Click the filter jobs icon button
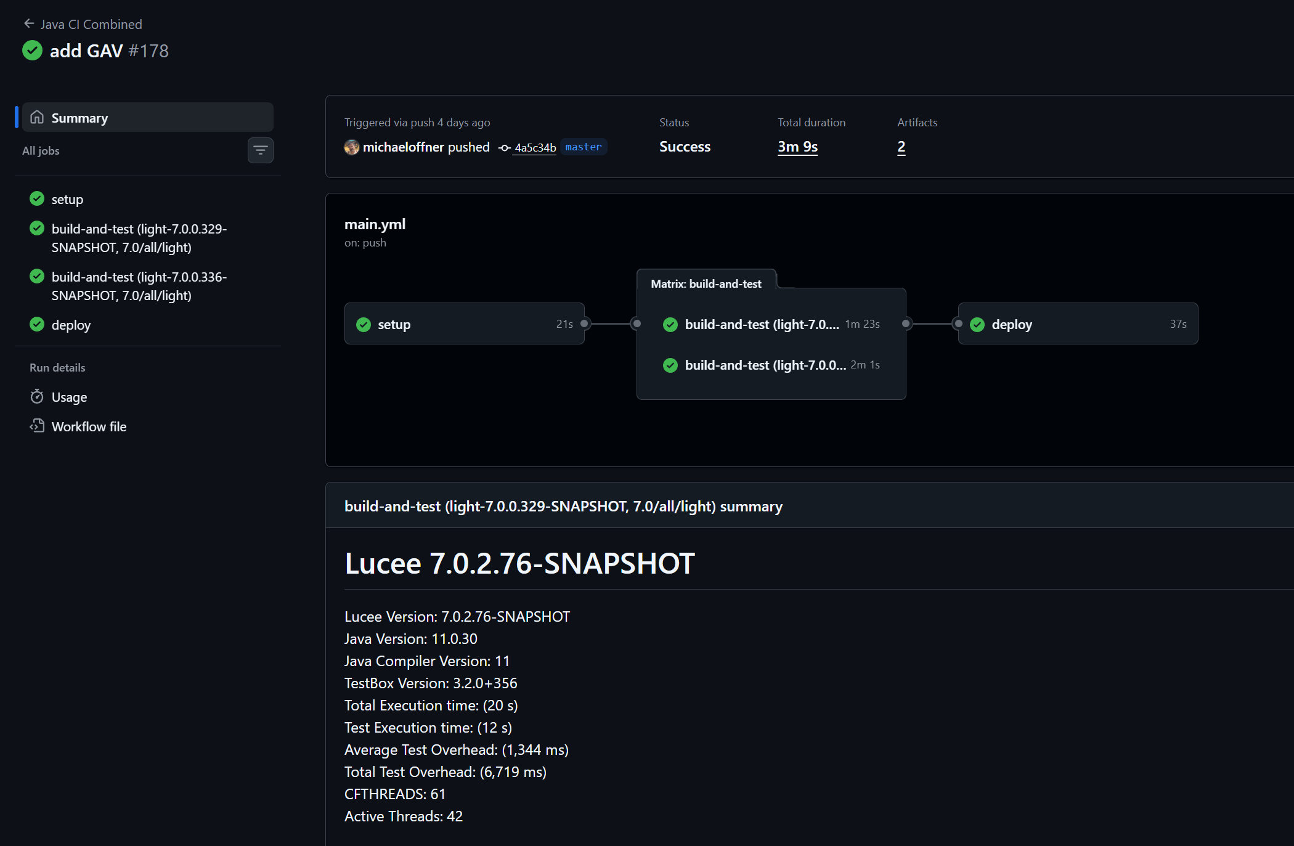Image resolution: width=1294 pixels, height=846 pixels. [x=260, y=150]
